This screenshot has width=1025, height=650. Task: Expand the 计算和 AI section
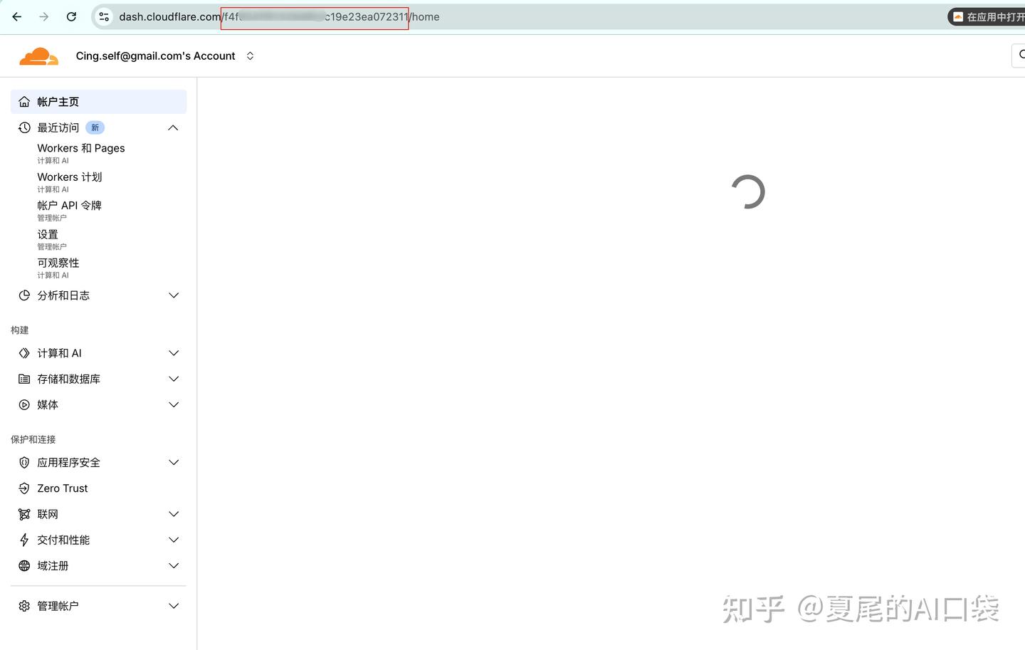[x=173, y=352]
